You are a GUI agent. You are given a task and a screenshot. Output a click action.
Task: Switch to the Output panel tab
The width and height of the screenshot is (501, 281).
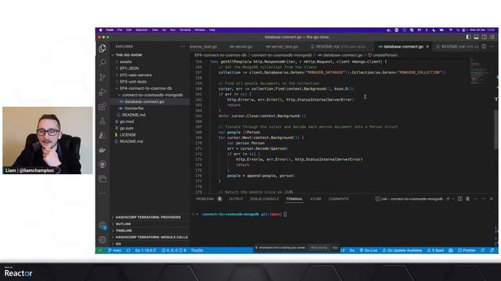pyautogui.click(x=236, y=199)
